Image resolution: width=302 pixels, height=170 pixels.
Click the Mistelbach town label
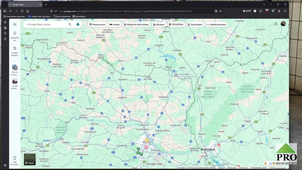click(163, 97)
